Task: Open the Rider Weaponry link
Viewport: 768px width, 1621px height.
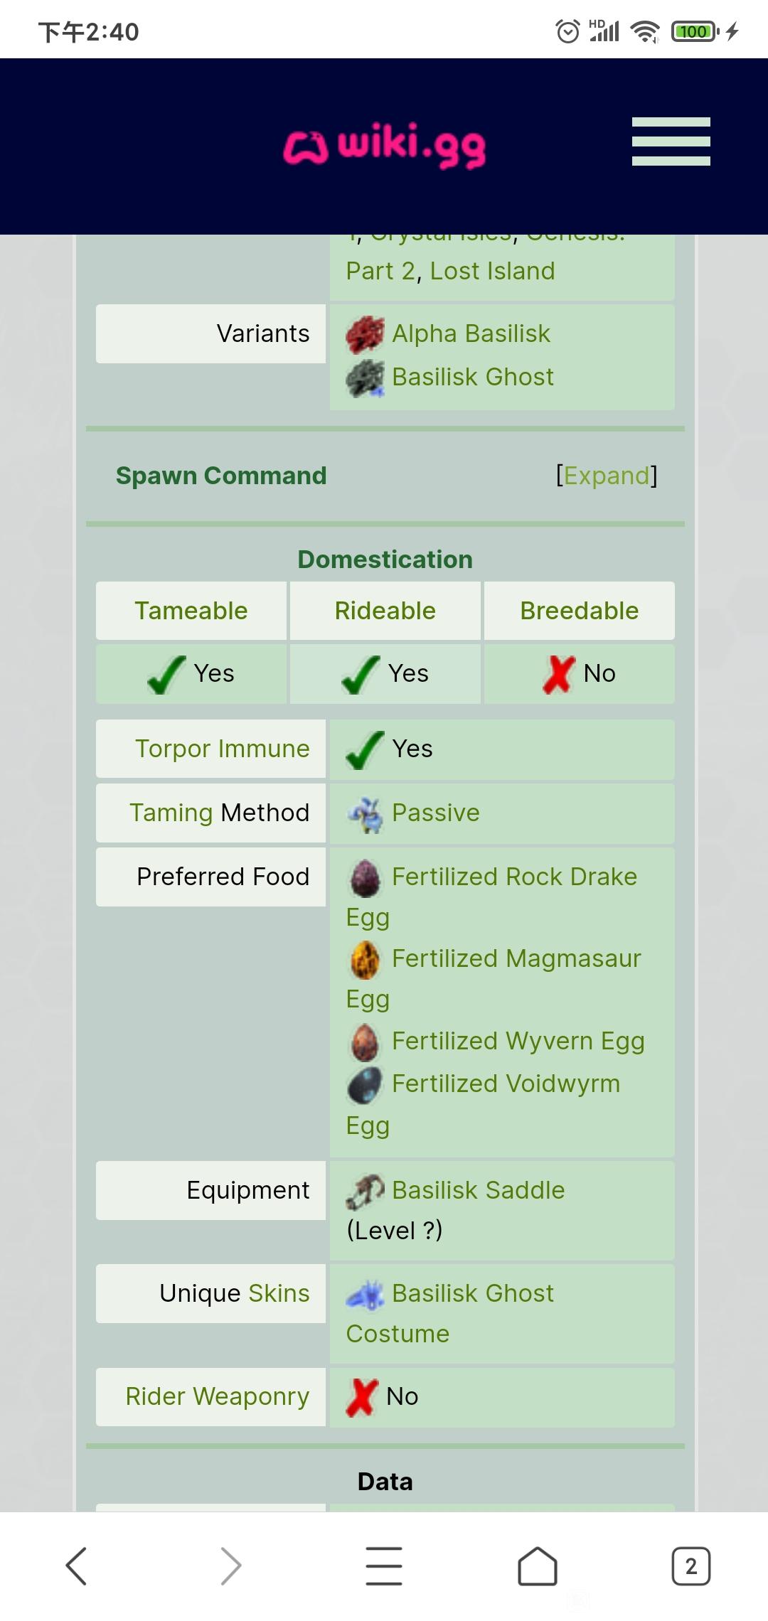Action: tap(218, 1396)
